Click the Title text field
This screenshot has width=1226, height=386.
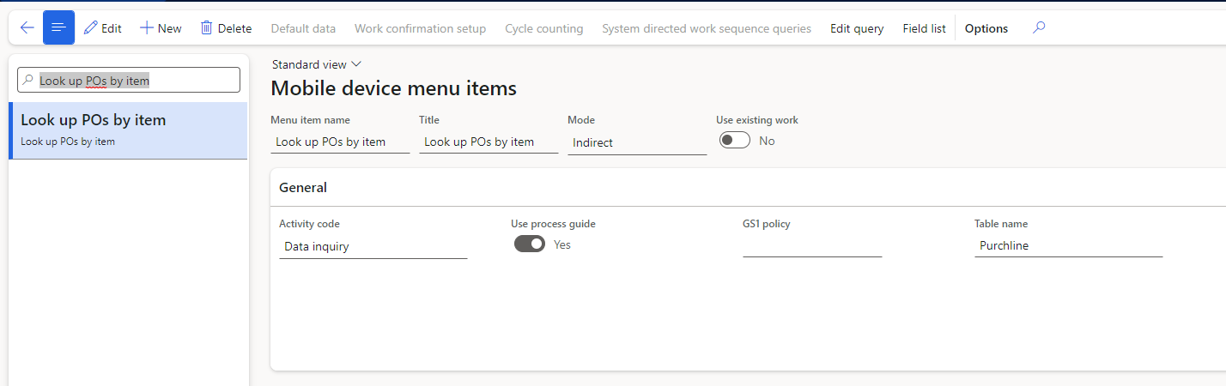tap(489, 142)
